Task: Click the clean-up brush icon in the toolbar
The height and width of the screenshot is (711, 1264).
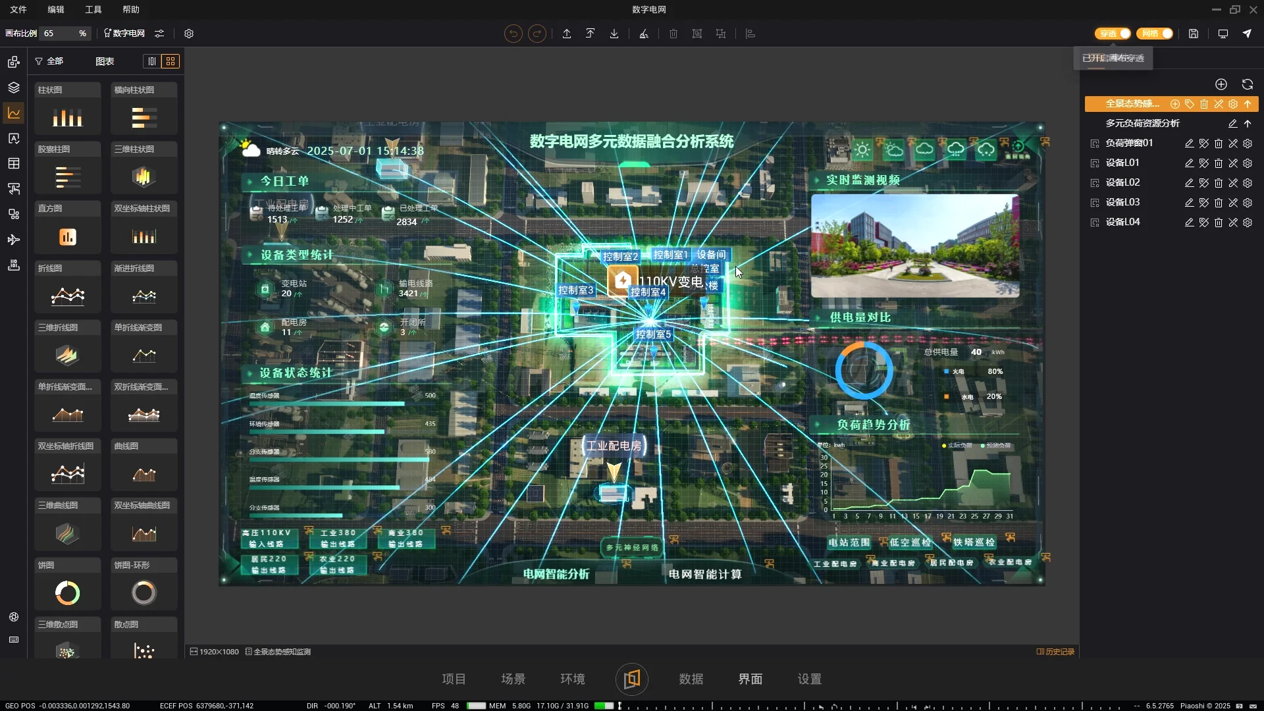Action: (644, 34)
